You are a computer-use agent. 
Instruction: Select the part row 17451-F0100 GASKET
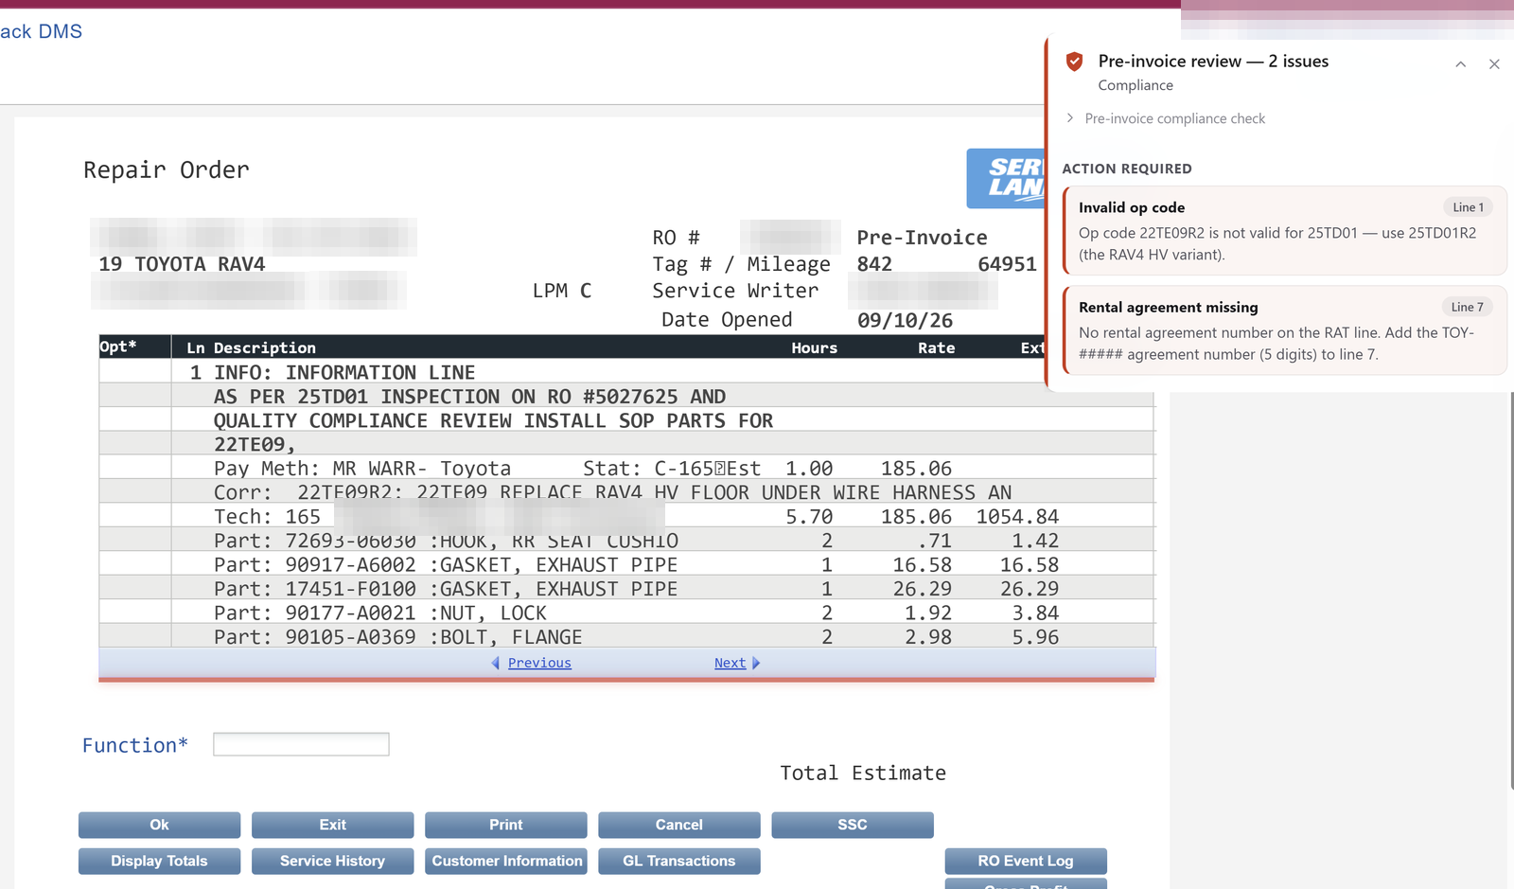(x=626, y=589)
